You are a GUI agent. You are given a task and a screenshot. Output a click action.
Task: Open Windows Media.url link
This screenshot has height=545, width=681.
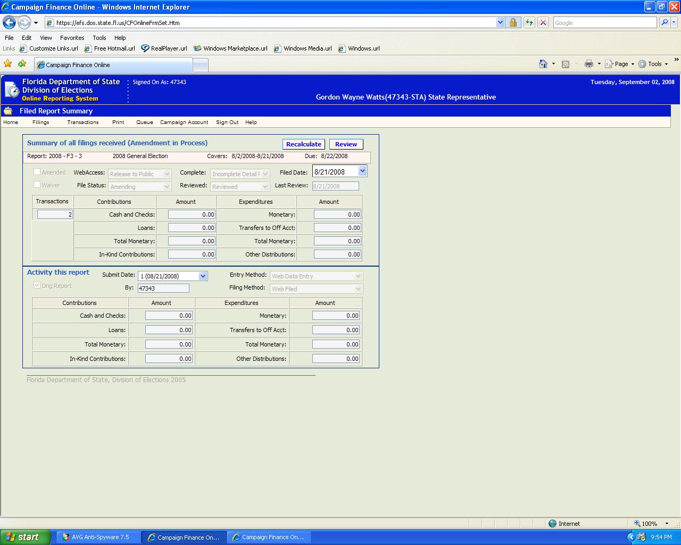coord(303,48)
